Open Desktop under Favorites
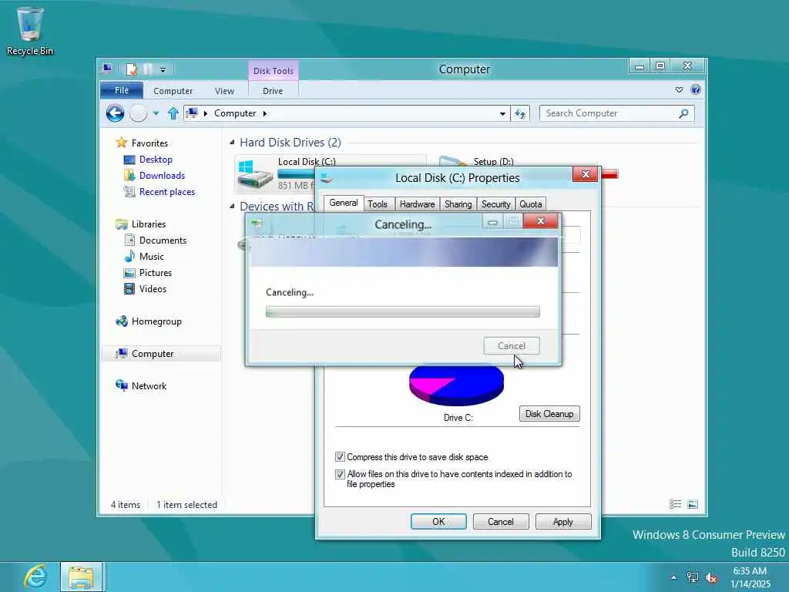789x592 pixels. (x=156, y=160)
